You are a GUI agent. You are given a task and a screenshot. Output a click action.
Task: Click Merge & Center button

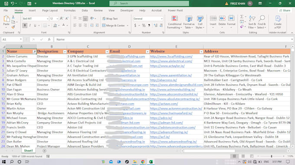pyautogui.click(x=114, y=25)
